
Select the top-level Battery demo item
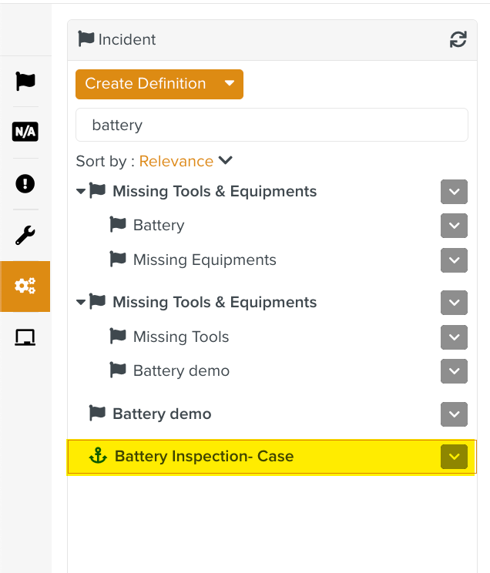coord(162,414)
